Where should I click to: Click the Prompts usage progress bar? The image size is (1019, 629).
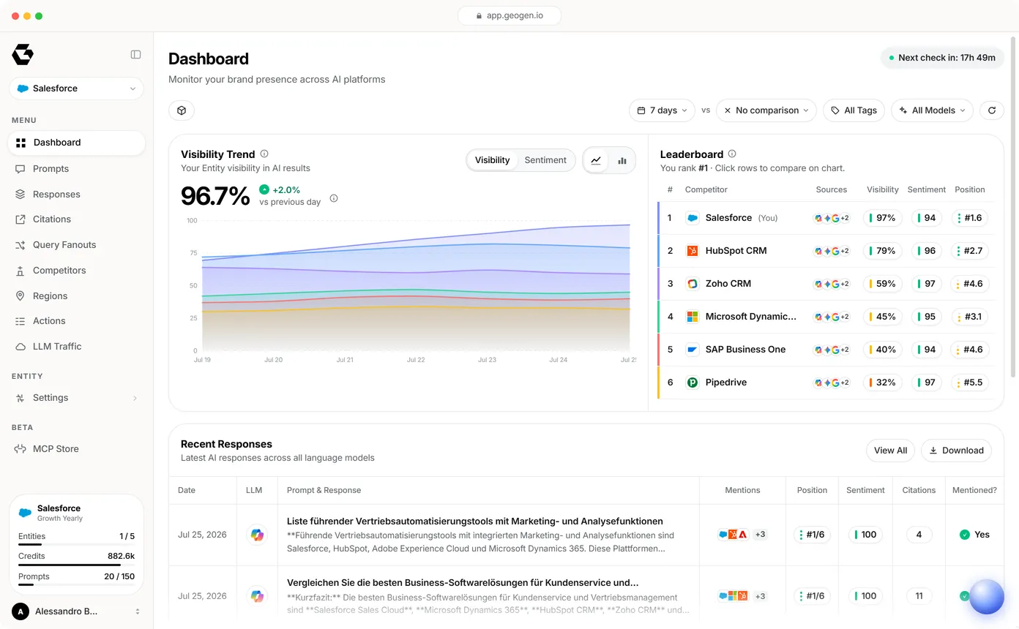tap(76, 585)
